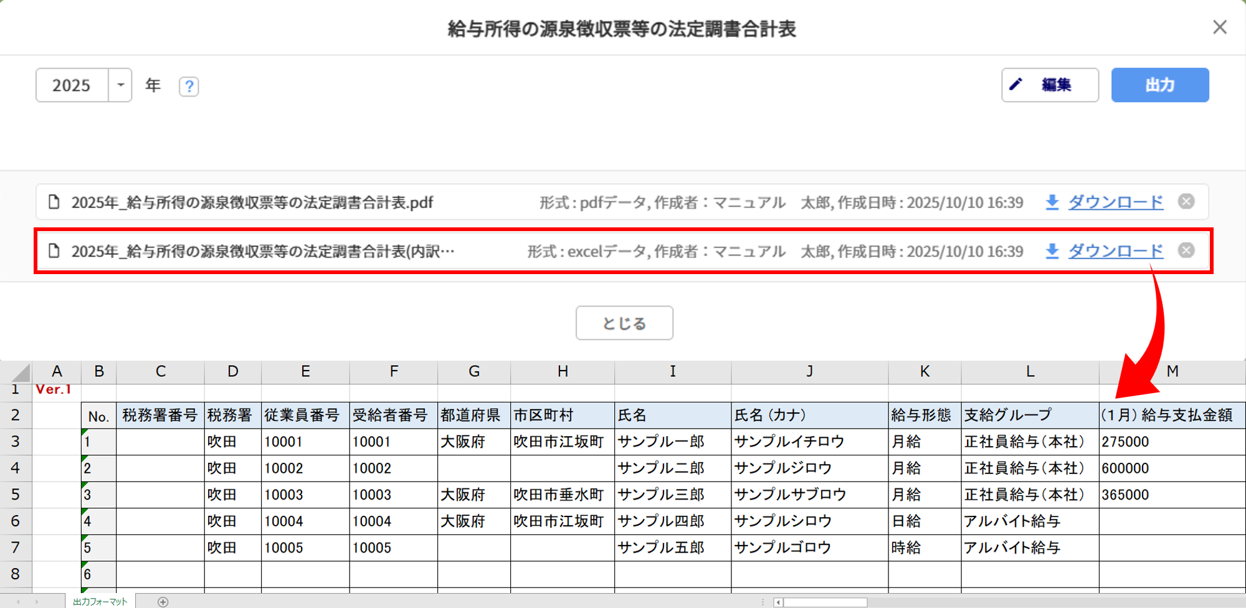Click the pencil icon in edit button
The width and height of the screenshot is (1246, 608).
[1016, 84]
